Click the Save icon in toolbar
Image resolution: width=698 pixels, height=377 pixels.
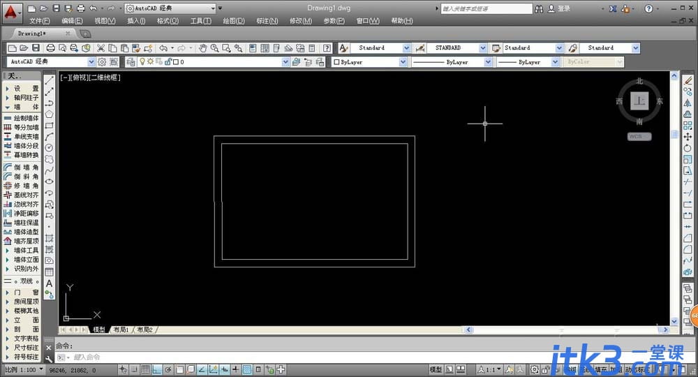[x=36, y=48]
